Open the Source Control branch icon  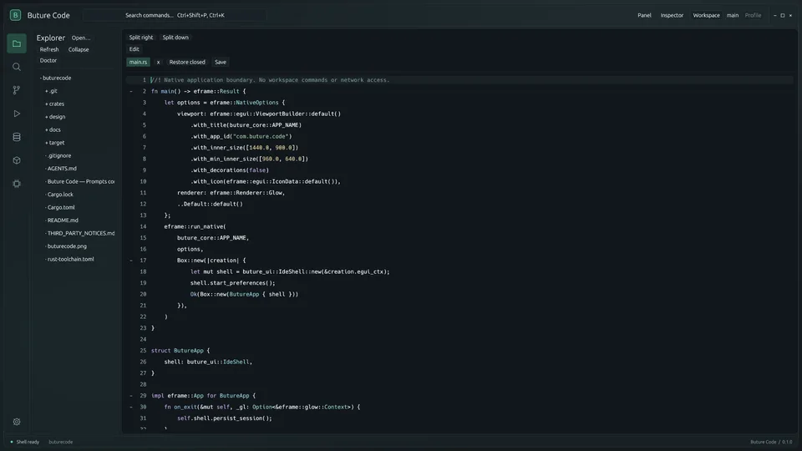click(17, 90)
